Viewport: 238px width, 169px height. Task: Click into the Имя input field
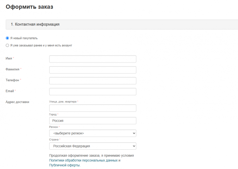93,59
